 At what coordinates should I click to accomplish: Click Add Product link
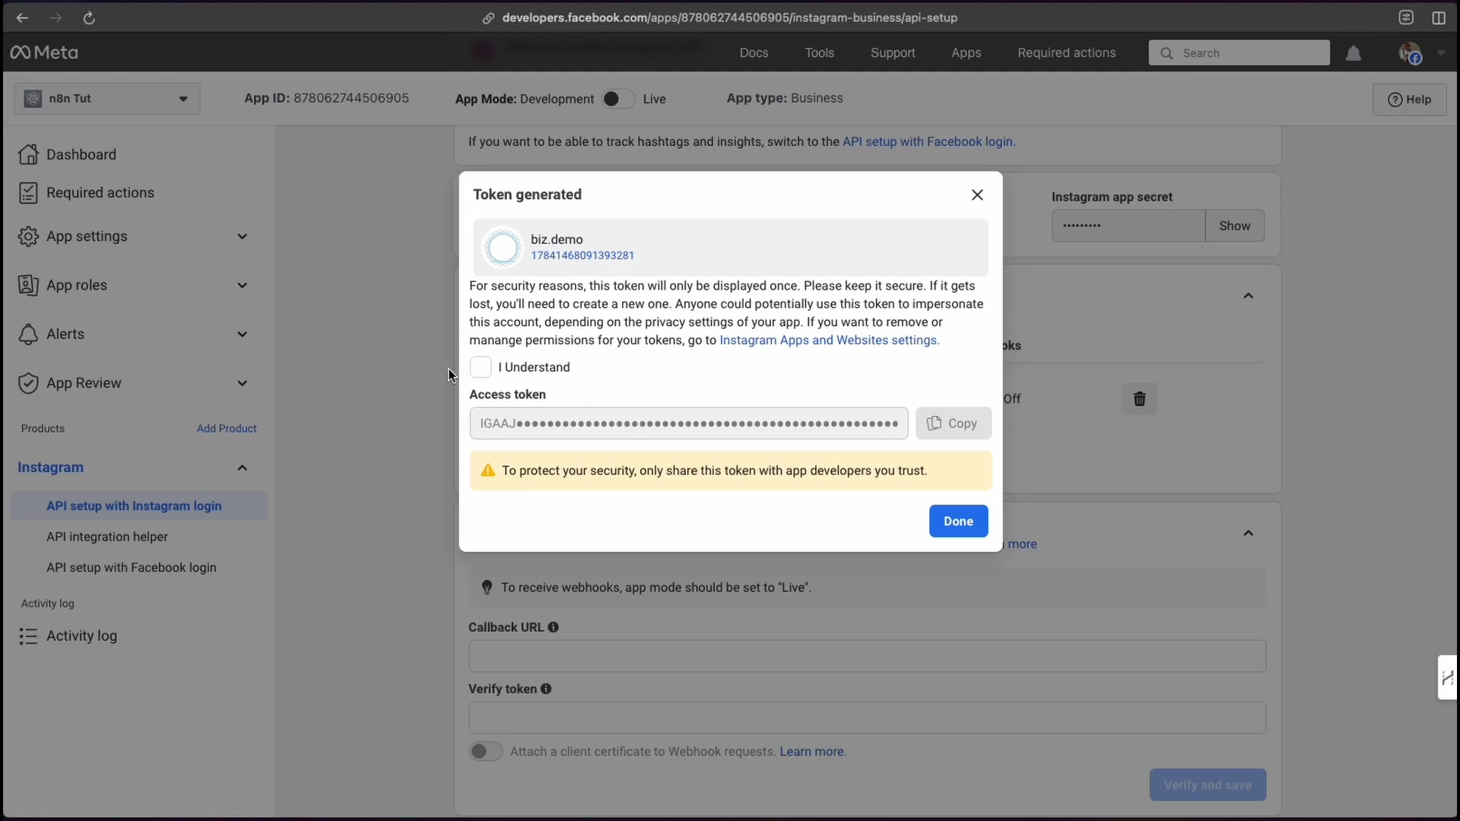[227, 429]
